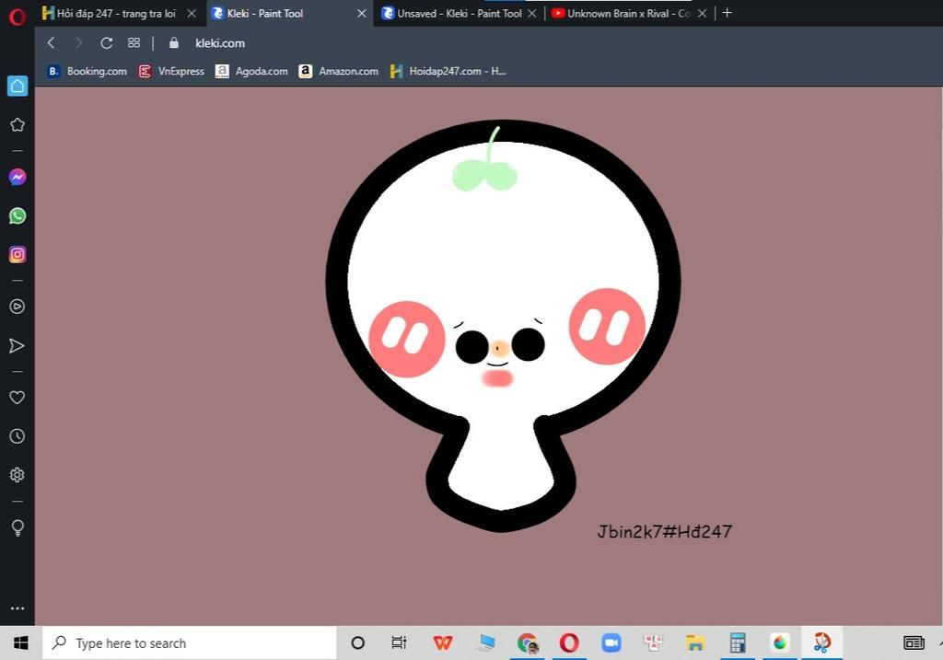Open My Flow arrow icon
This screenshot has height=660, width=943.
[x=17, y=345]
